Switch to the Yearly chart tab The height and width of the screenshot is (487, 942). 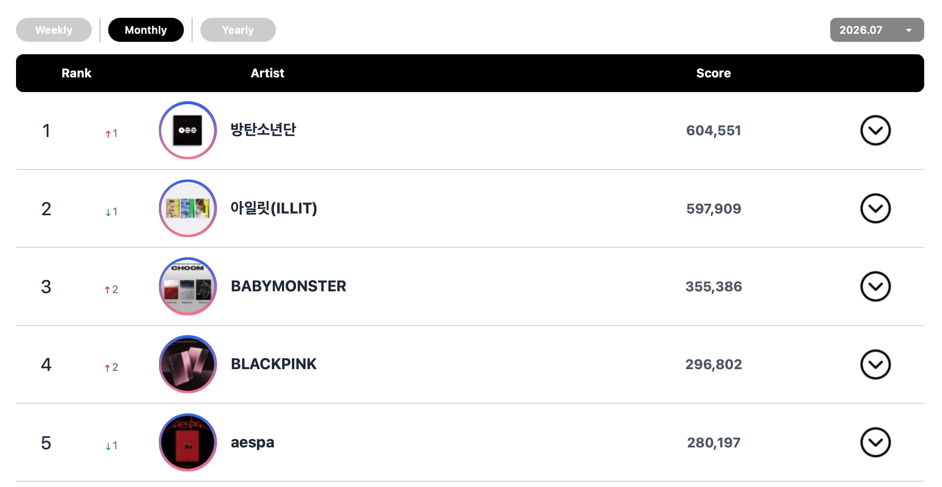click(238, 30)
